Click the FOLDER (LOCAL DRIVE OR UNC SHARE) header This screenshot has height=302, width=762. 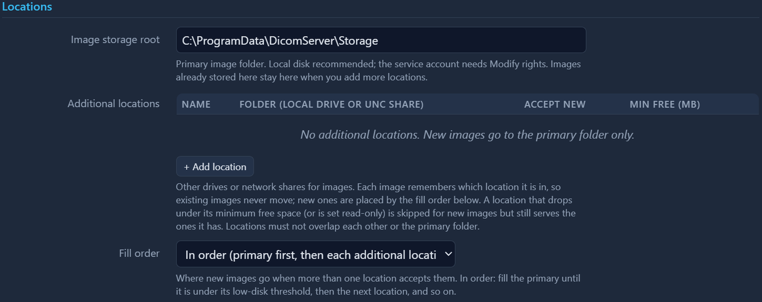[331, 104]
